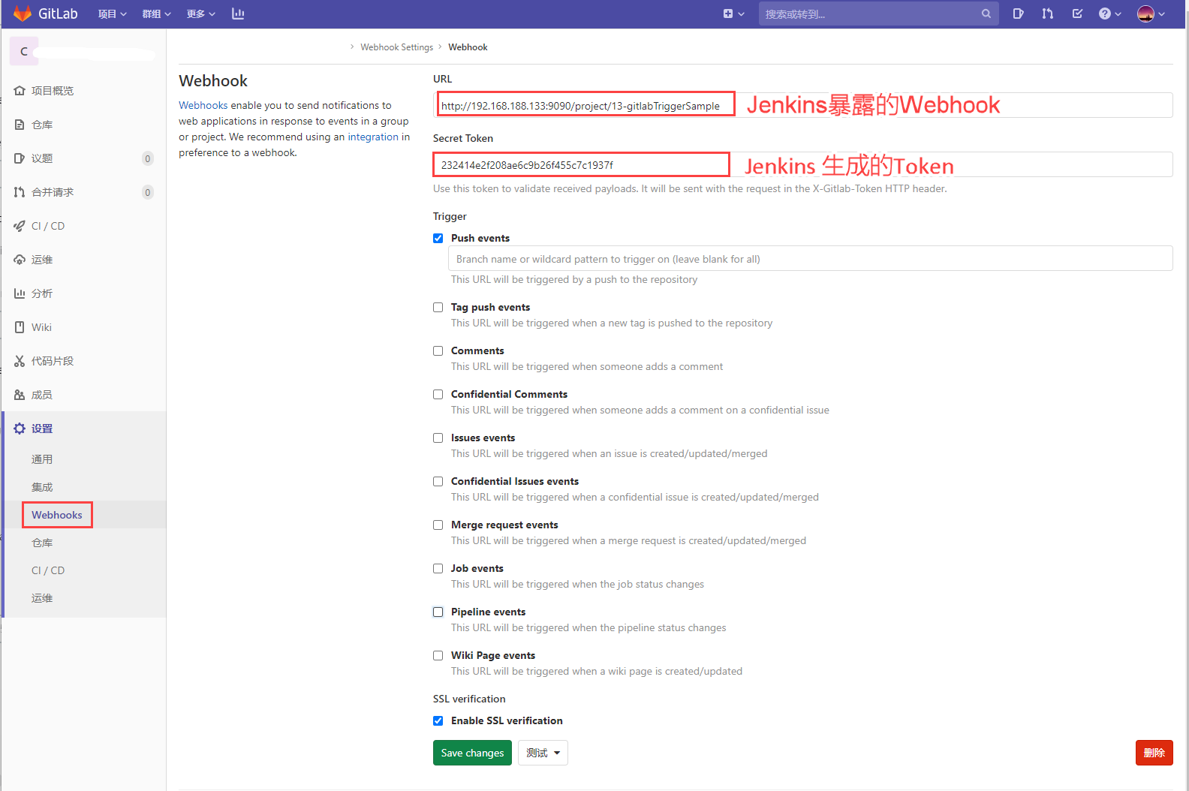Screen dimensions: 1189x791
Task: Enable the Merge request events checkbox
Action: 438,525
